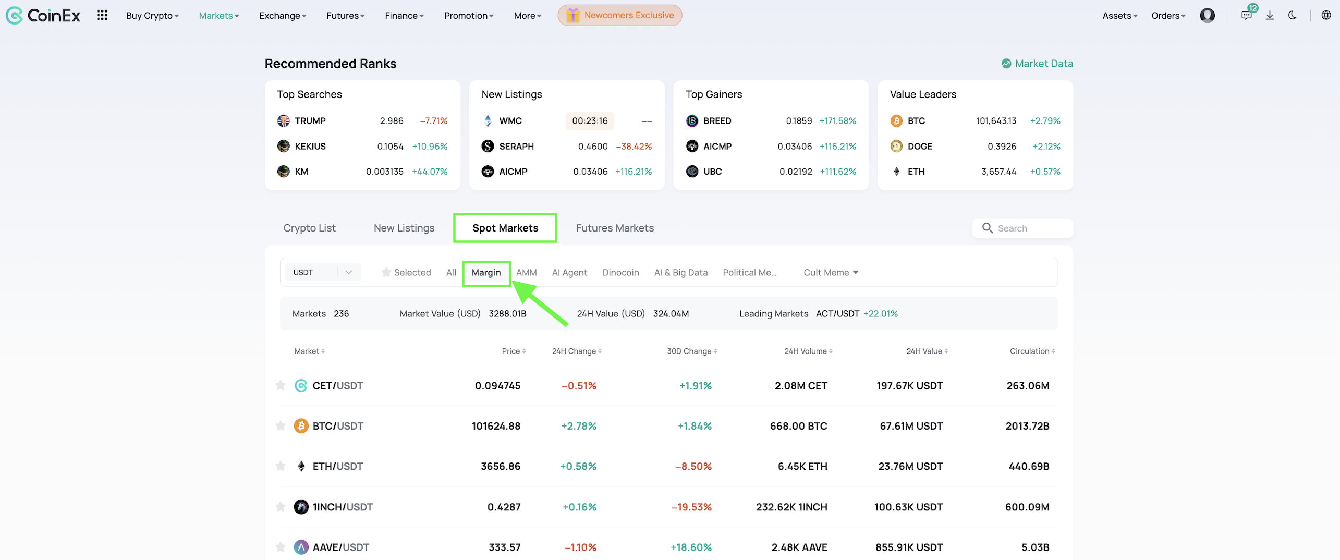1340x560 pixels.
Task: Show Selected favorites filter
Action: tap(406, 272)
